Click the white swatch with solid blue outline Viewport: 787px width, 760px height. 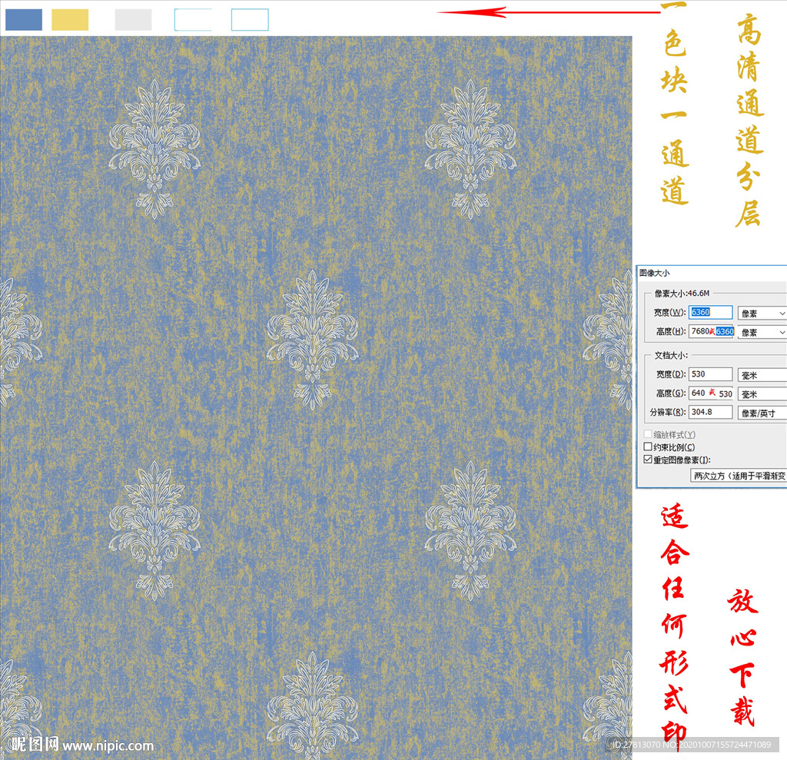(x=250, y=19)
